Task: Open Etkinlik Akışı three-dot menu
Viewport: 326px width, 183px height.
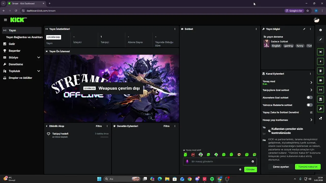Action: (x=107, y=126)
